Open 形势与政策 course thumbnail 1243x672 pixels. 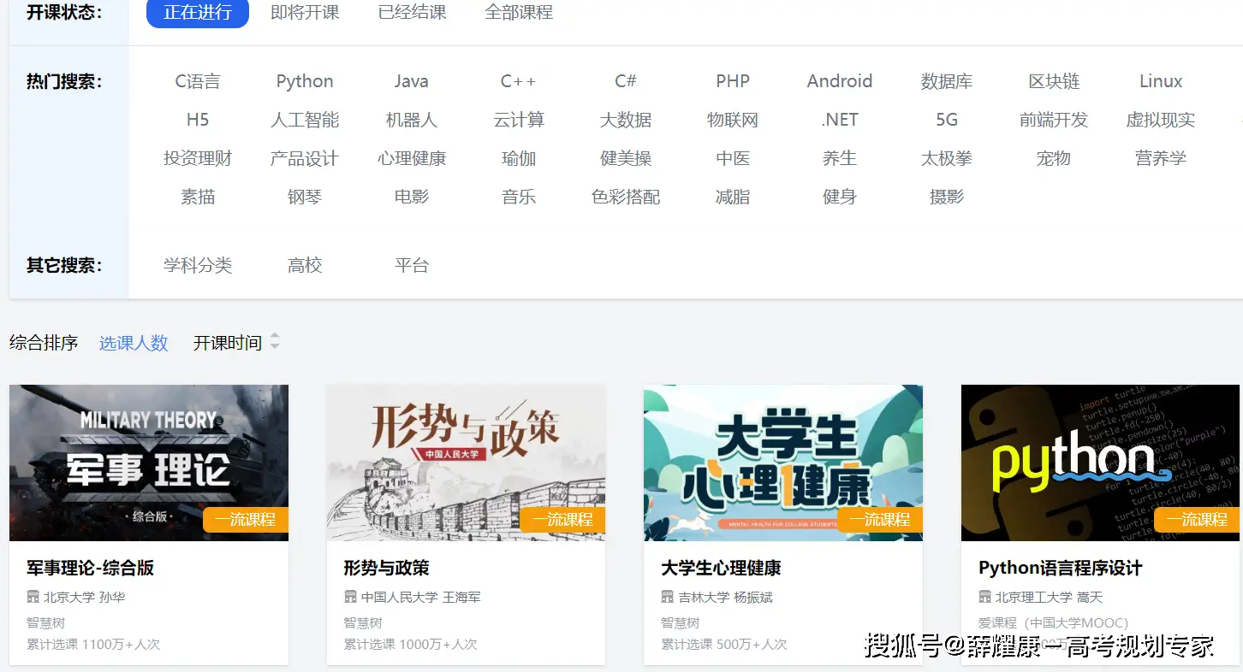466,463
